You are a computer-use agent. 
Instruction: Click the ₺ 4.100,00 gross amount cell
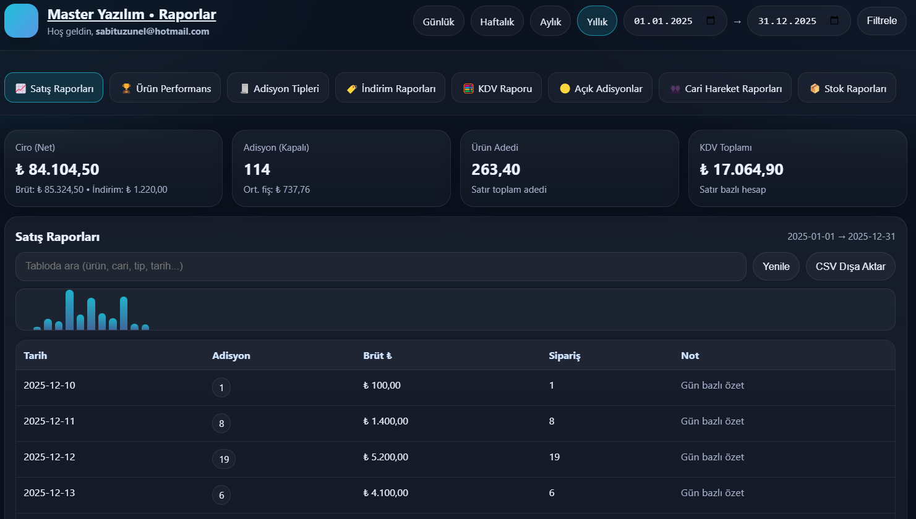point(385,492)
